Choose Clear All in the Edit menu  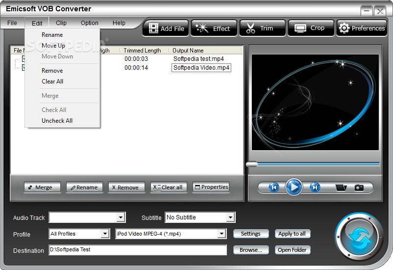[x=62, y=81]
